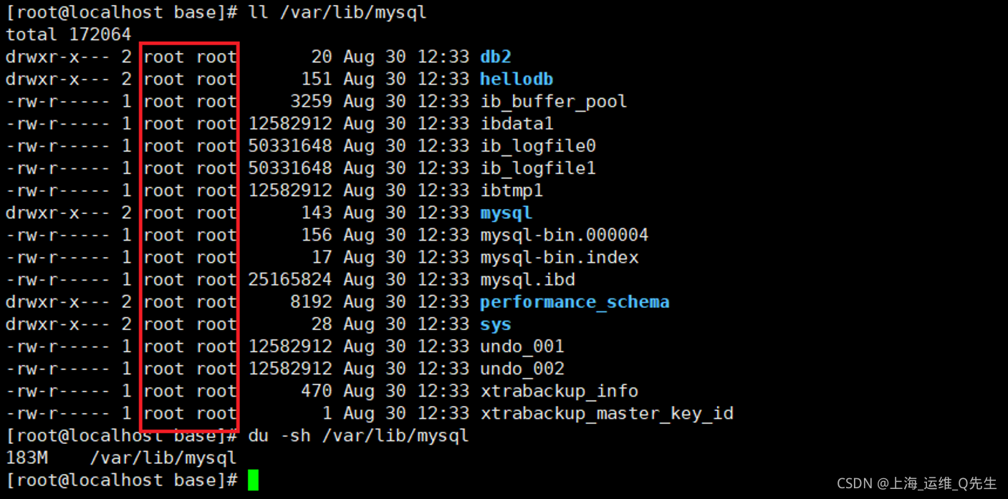Click the 183M disk usage output
This screenshot has width=1008, height=499.
pos(27,457)
